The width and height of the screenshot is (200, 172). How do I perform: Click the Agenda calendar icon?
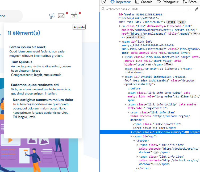point(74,16)
